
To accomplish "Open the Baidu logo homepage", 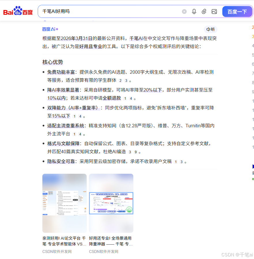I will (x=18, y=11).
